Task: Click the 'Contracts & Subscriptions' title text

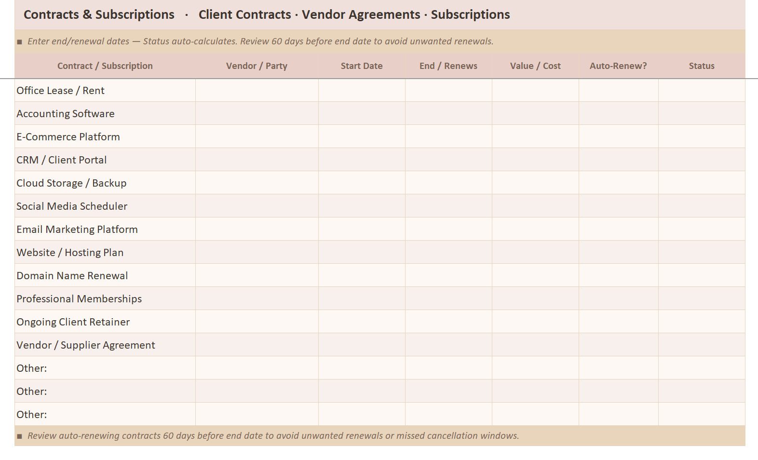Action: click(99, 14)
